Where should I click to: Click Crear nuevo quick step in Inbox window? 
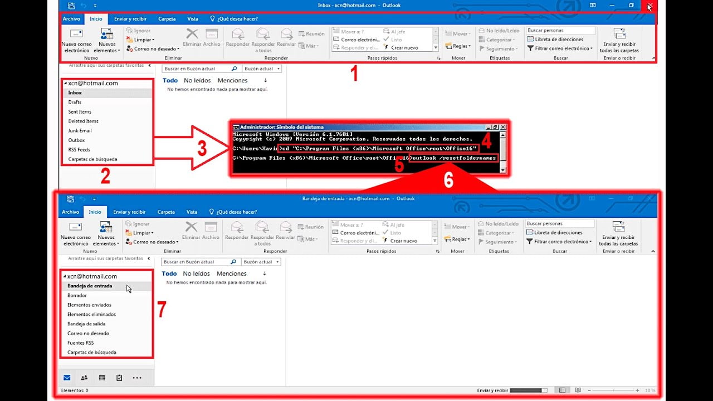(399, 48)
